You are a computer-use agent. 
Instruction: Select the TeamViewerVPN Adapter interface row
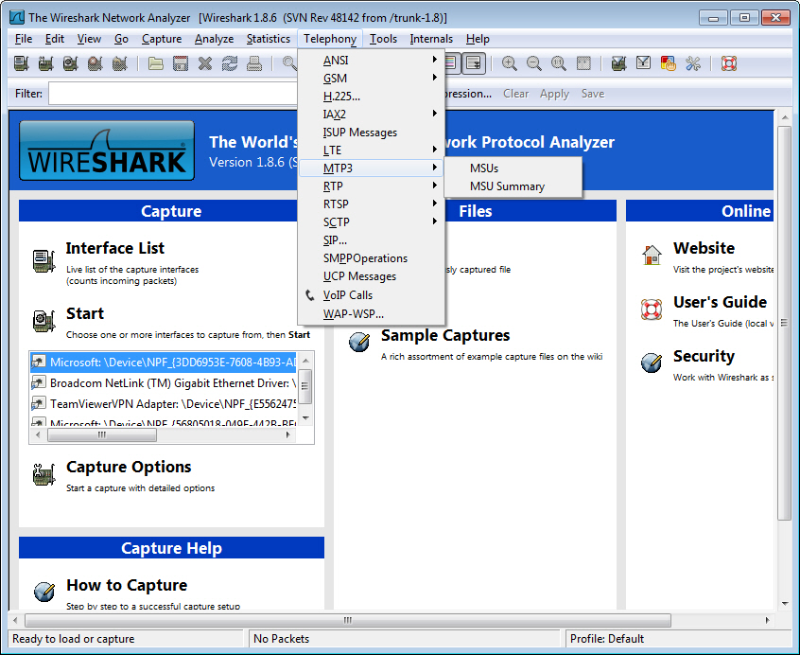coord(164,404)
